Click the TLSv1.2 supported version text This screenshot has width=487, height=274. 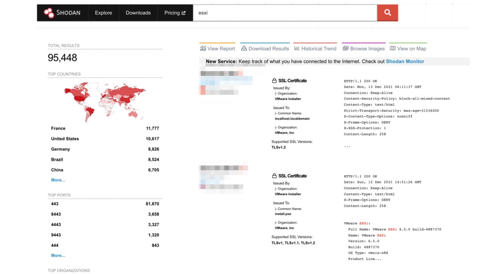click(279, 147)
